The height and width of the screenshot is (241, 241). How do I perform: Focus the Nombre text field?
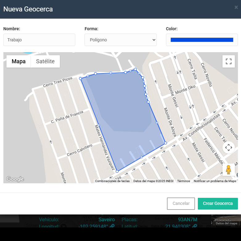click(x=39, y=40)
